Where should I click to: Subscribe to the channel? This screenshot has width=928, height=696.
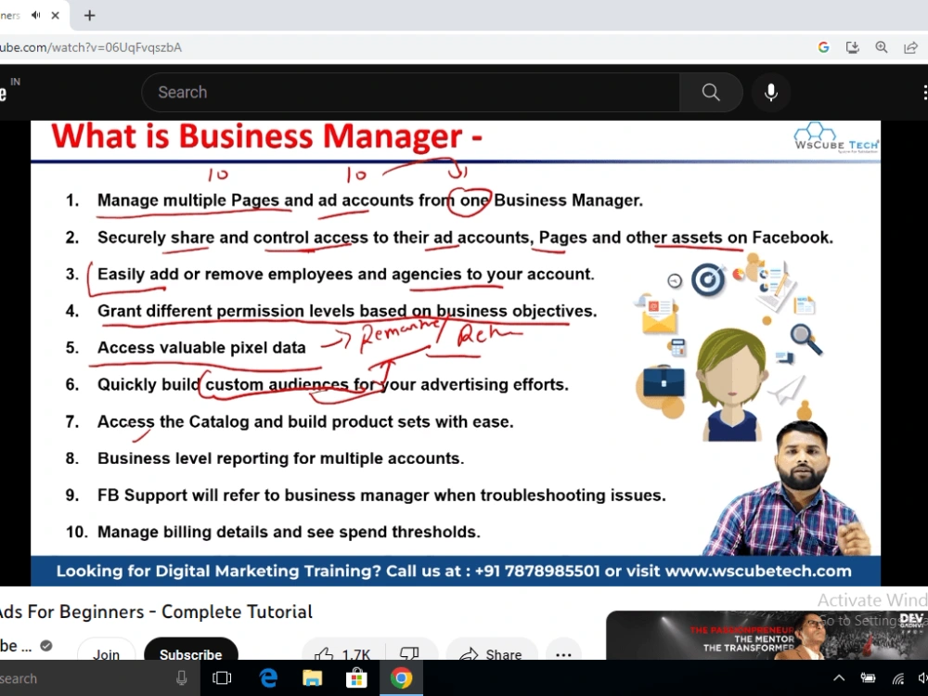click(190, 651)
